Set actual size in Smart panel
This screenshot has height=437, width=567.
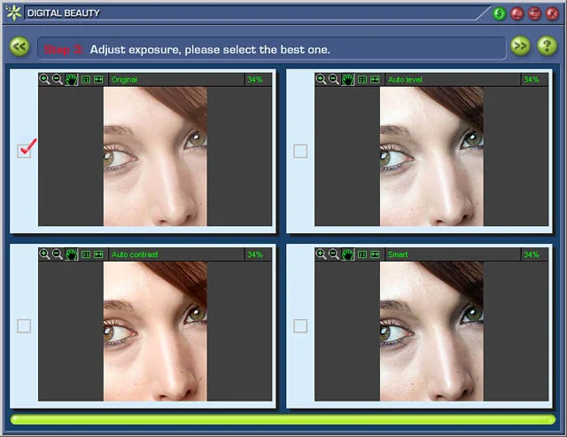[x=362, y=254]
